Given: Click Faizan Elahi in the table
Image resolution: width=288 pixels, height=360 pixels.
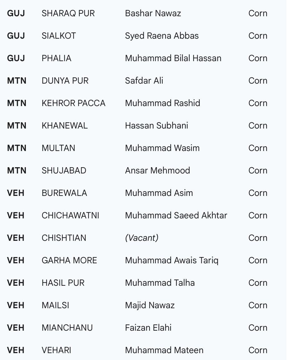Looking at the screenshot, I should pyautogui.click(x=148, y=328).
